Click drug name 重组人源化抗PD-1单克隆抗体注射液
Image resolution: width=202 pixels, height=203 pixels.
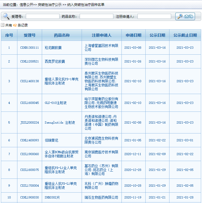tap(61, 81)
